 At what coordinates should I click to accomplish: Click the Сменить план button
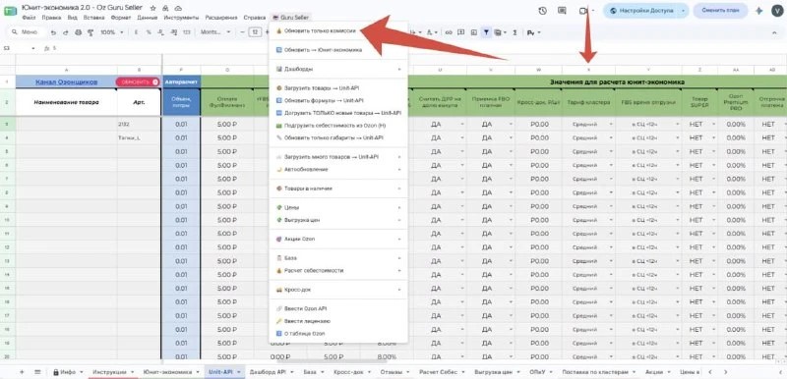tap(720, 11)
